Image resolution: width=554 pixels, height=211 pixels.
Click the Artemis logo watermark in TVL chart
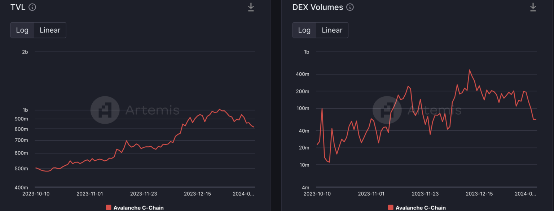pyautogui.click(x=105, y=110)
